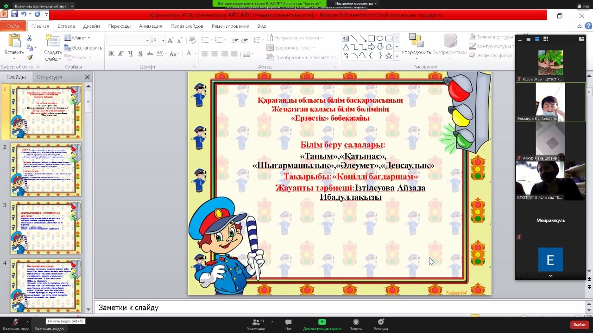Start recording with Запись button

[356, 325]
